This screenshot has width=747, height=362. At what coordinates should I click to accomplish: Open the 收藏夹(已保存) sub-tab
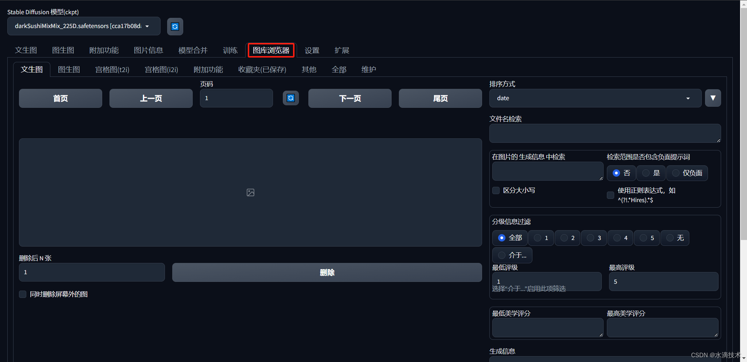pos(262,69)
